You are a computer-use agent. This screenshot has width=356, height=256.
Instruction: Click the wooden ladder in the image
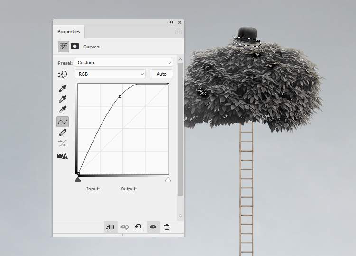click(246, 189)
